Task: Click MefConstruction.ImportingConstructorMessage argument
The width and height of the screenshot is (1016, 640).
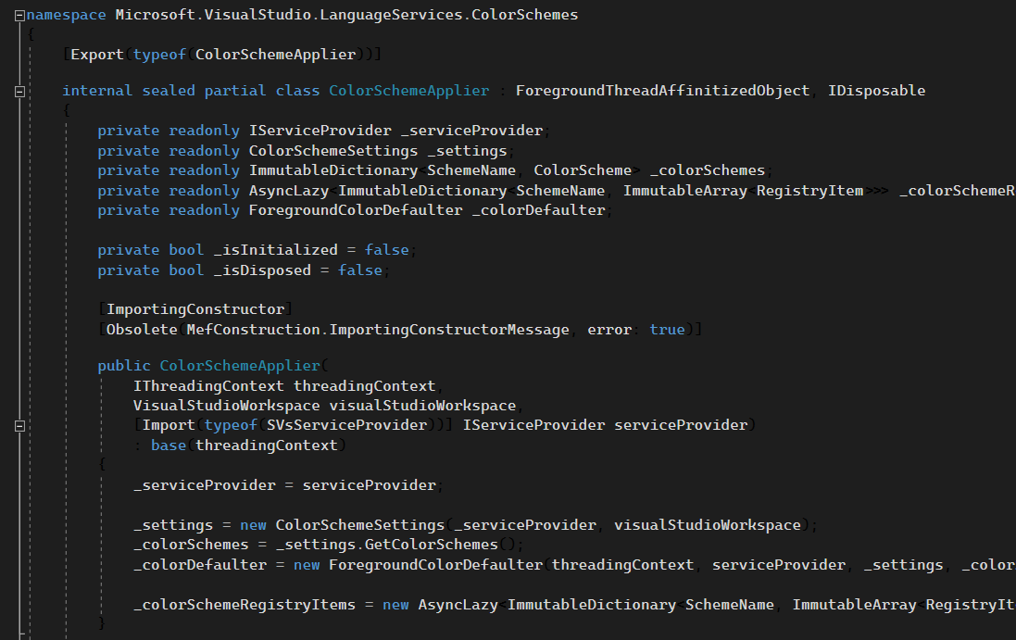Action: tap(378, 330)
